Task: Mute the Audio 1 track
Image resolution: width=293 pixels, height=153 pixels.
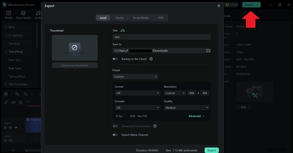Action: [x=10, y=140]
